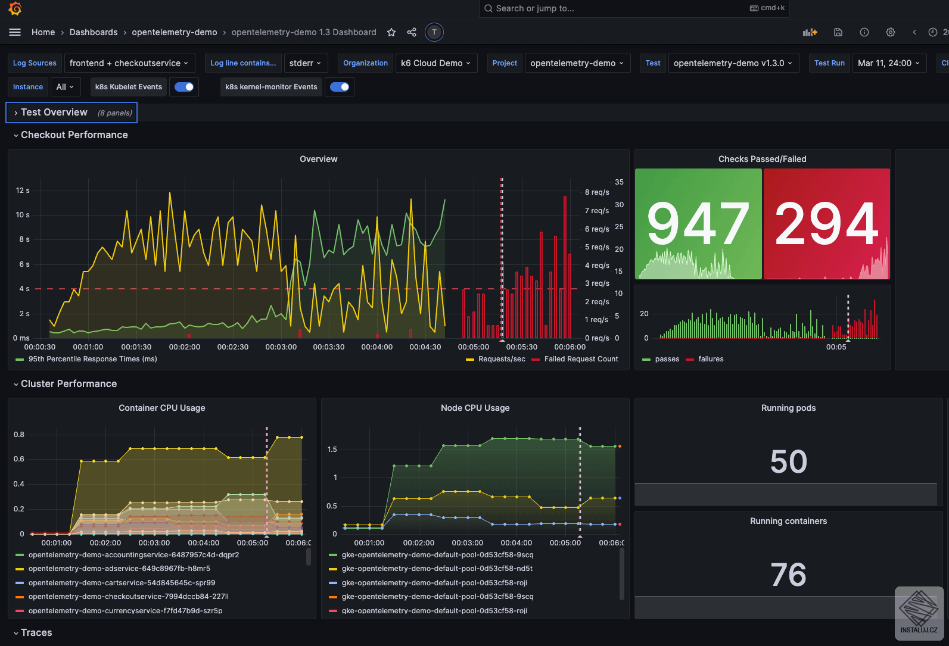
Task: Toggle k8s kernel-monitor Events switch
Action: click(340, 87)
